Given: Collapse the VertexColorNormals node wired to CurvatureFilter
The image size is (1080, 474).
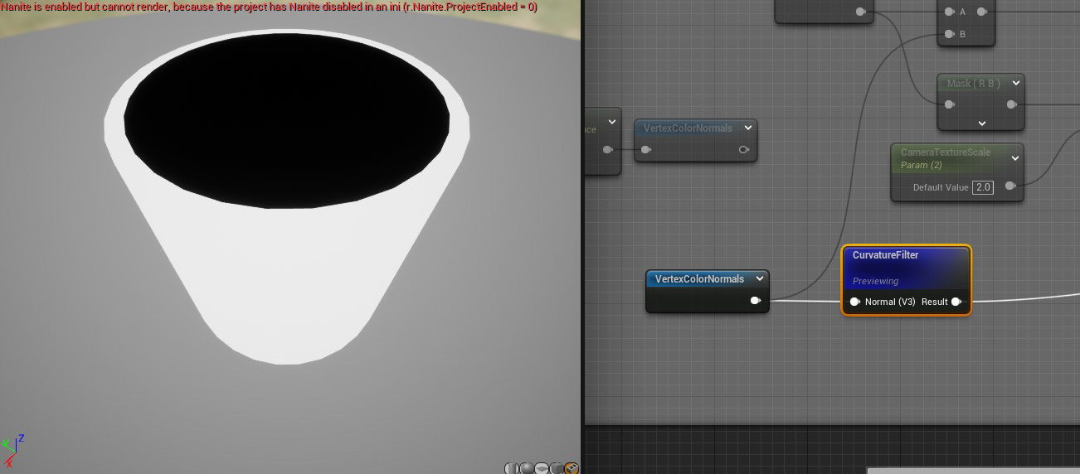Looking at the screenshot, I should click(759, 279).
